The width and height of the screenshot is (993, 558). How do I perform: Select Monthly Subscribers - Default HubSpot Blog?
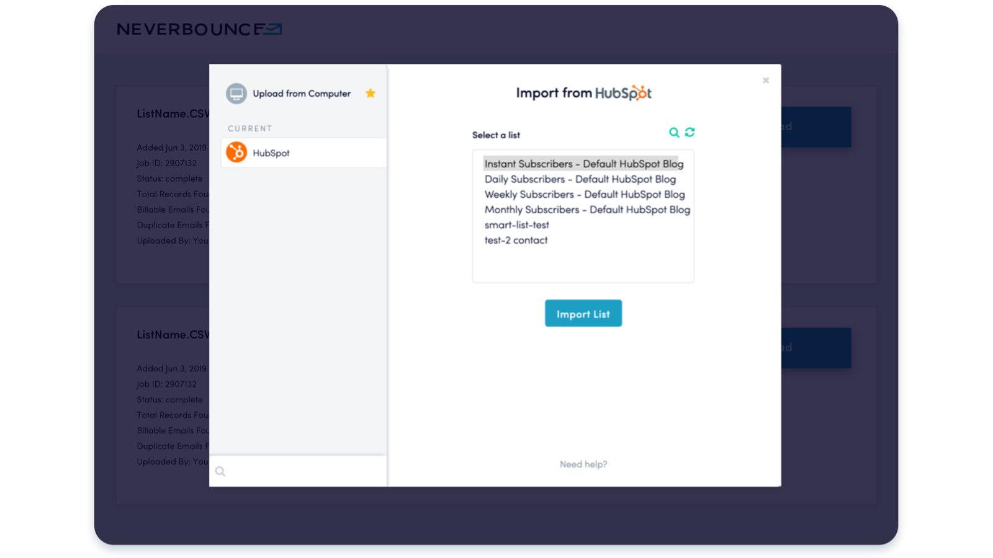pos(587,210)
